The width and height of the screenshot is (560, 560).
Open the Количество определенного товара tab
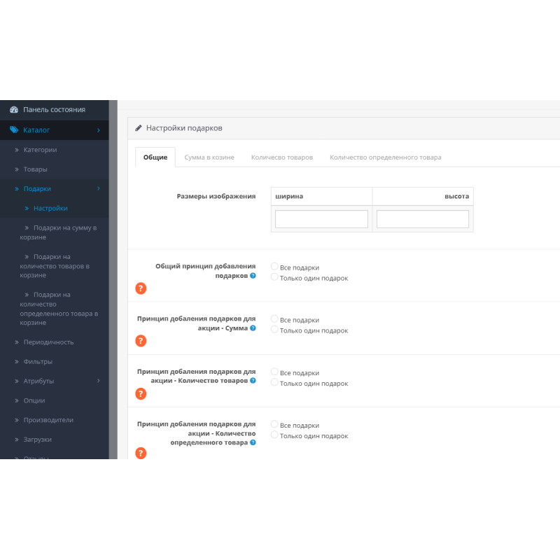(x=385, y=157)
